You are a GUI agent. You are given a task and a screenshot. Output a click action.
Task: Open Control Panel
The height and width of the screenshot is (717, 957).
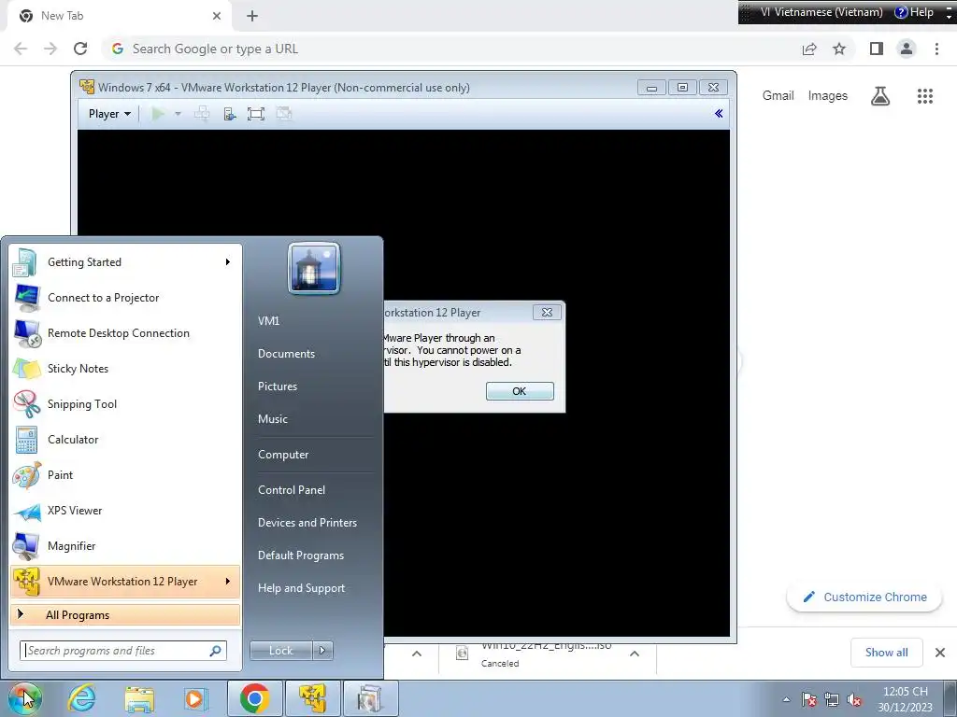click(292, 490)
